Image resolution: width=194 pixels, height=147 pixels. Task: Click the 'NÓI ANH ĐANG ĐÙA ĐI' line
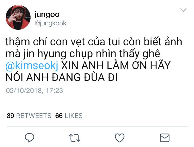[61, 77]
